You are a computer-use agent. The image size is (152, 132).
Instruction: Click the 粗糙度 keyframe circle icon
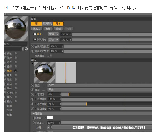[x=33, y=94]
